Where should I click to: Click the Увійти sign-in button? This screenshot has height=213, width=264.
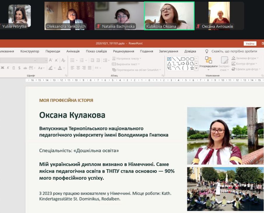tap(250, 43)
